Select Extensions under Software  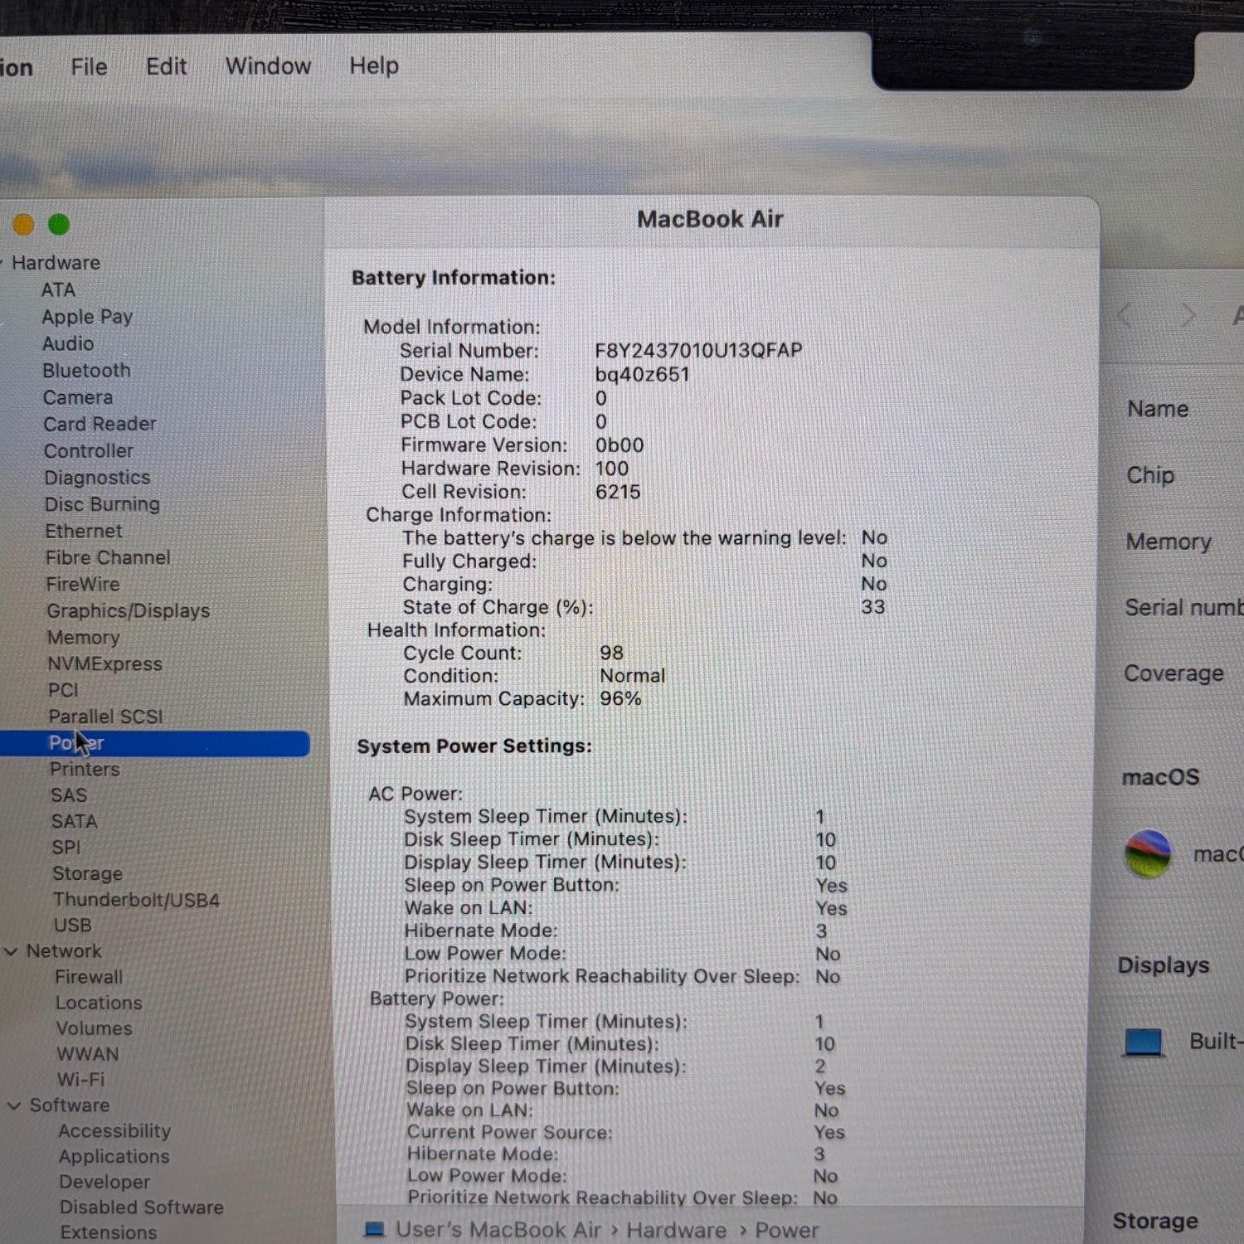(109, 1232)
